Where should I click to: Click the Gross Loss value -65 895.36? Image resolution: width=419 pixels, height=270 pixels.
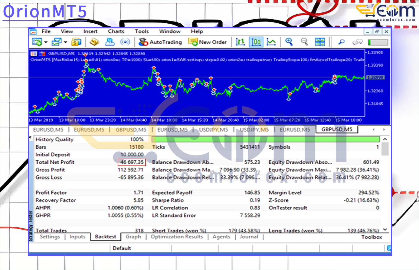(x=131, y=178)
